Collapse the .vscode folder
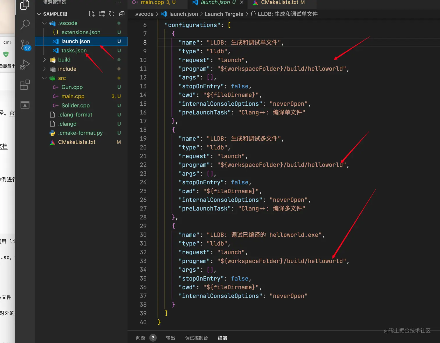This screenshot has width=440, height=343. 68,23
